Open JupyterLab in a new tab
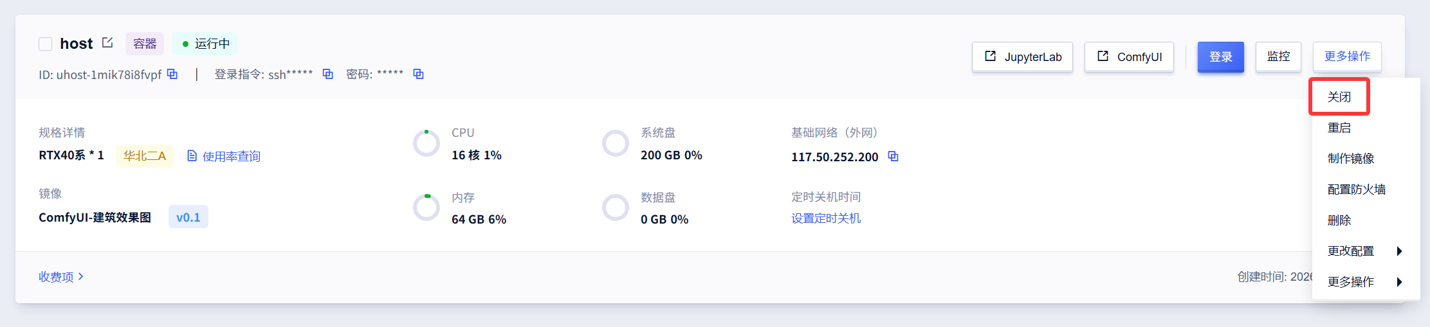 click(x=1022, y=57)
